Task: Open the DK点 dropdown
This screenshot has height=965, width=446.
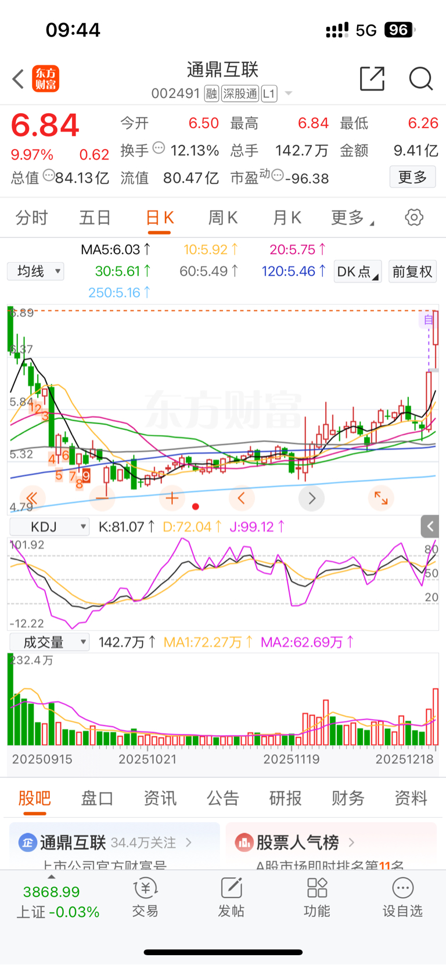Action: point(358,271)
